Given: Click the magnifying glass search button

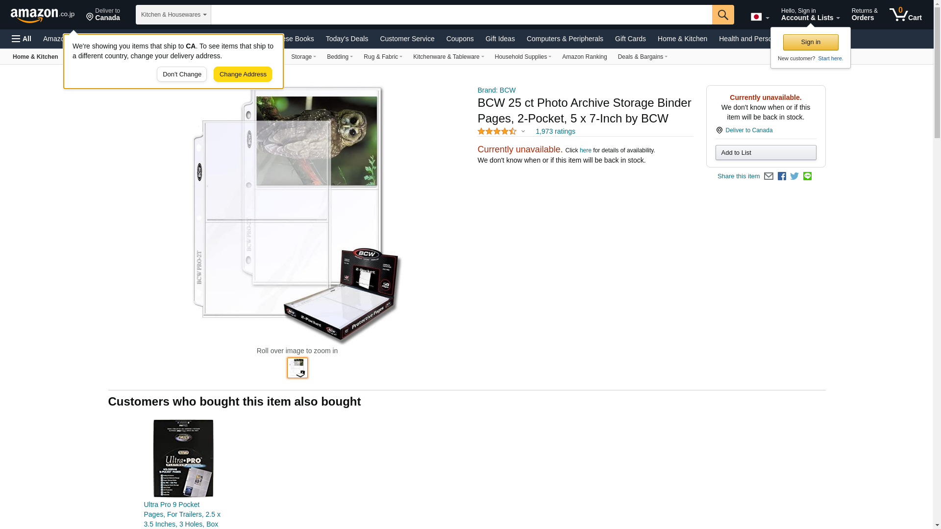Looking at the screenshot, I should [x=723, y=15].
